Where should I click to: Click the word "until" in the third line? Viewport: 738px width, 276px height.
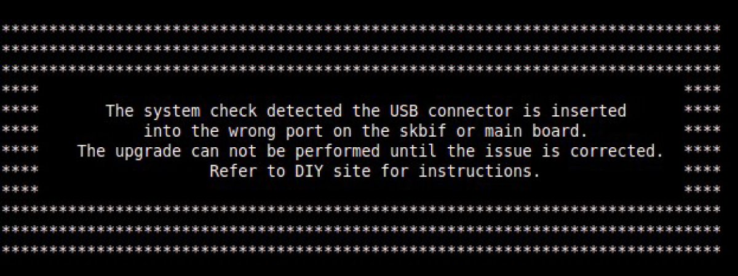click(x=413, y=151)
